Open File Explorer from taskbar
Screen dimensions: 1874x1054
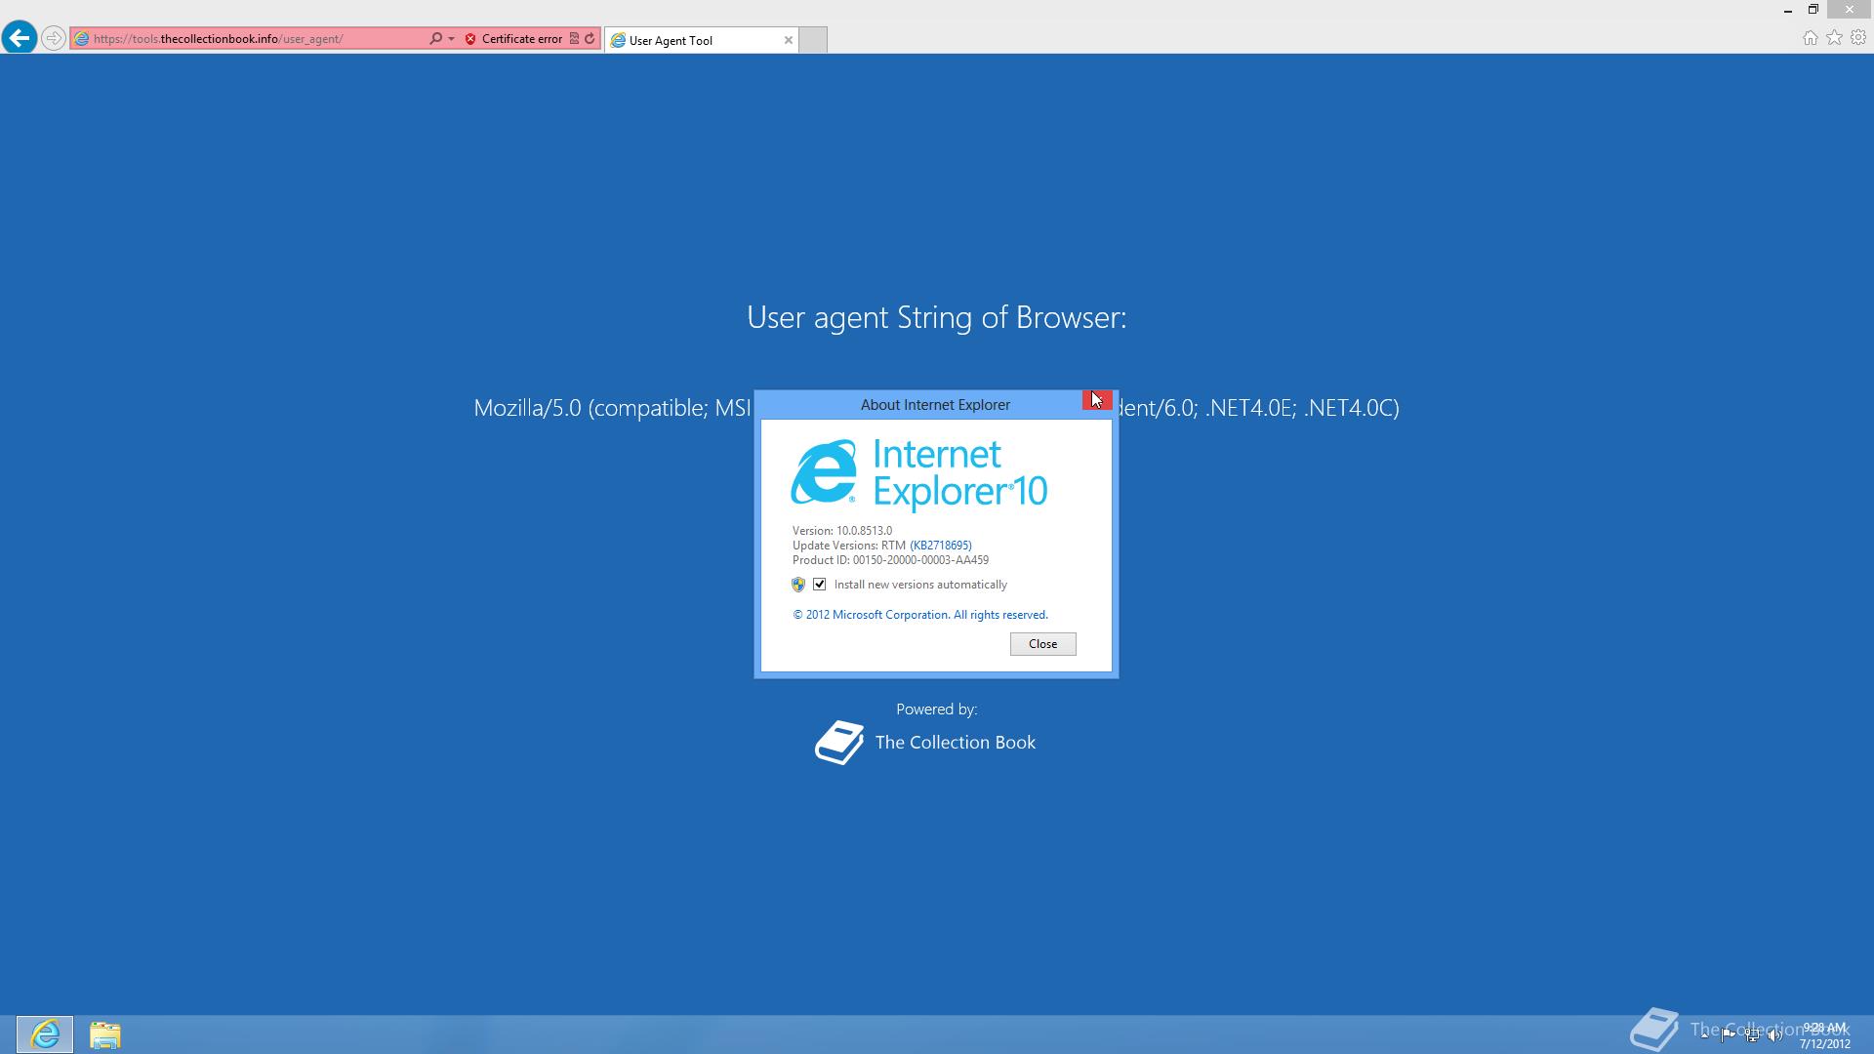105,1034
